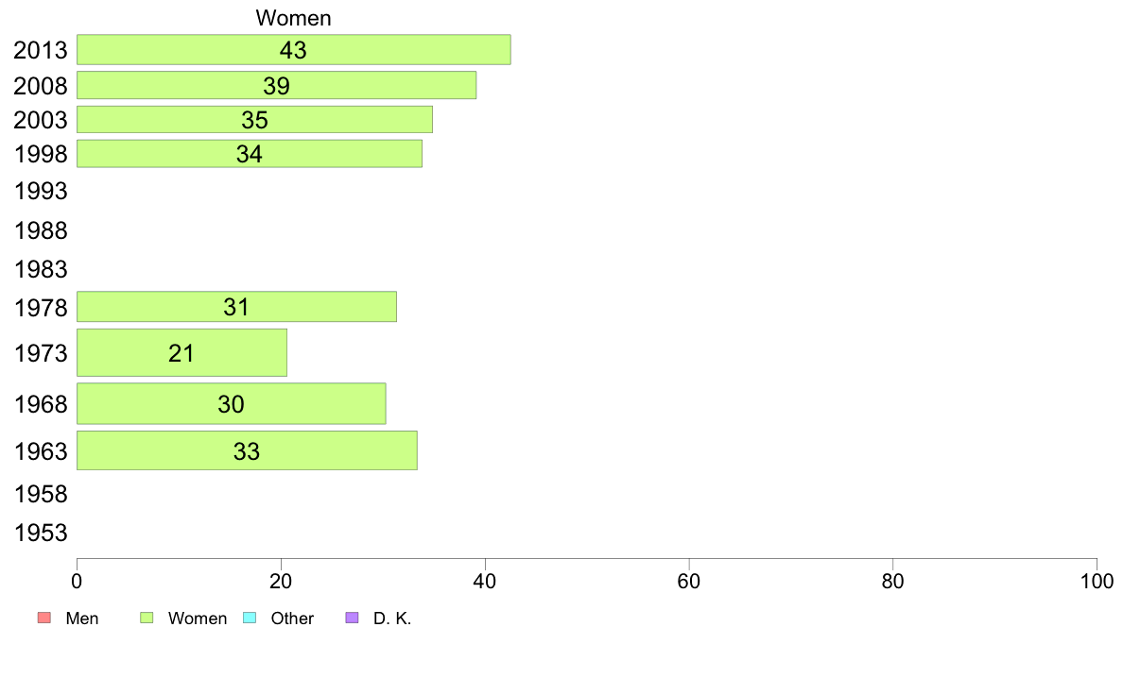Click the 100 tick on the x-axis
This screenshot has width=1123, height=695.
point(1097,581)
